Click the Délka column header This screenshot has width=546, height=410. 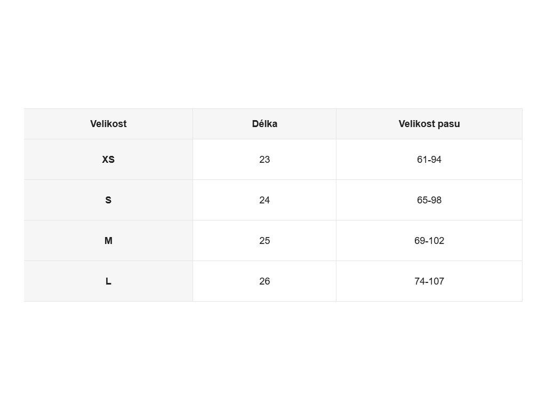[264, 124]
